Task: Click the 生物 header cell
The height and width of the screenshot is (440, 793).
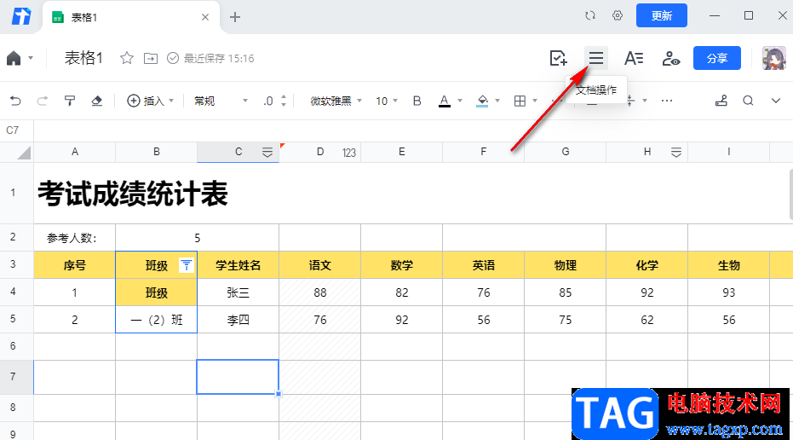Action: 729,265
